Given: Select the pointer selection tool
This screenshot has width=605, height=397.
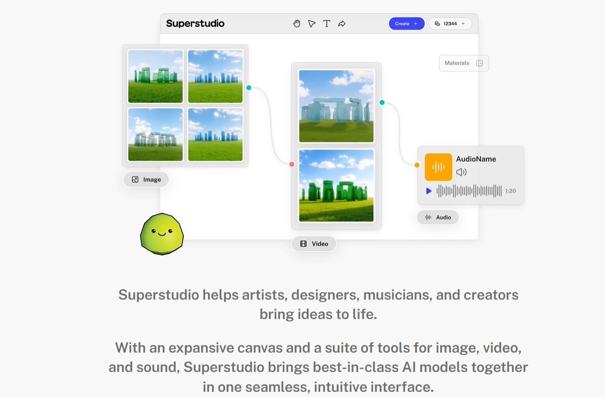Looking at the screenshot, I should tap(312, 23).
